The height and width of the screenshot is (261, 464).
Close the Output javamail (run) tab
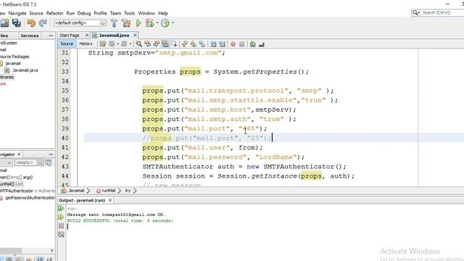[x=110, y=200]
